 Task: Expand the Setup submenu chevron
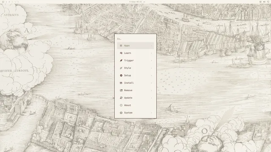coord(152,76)
